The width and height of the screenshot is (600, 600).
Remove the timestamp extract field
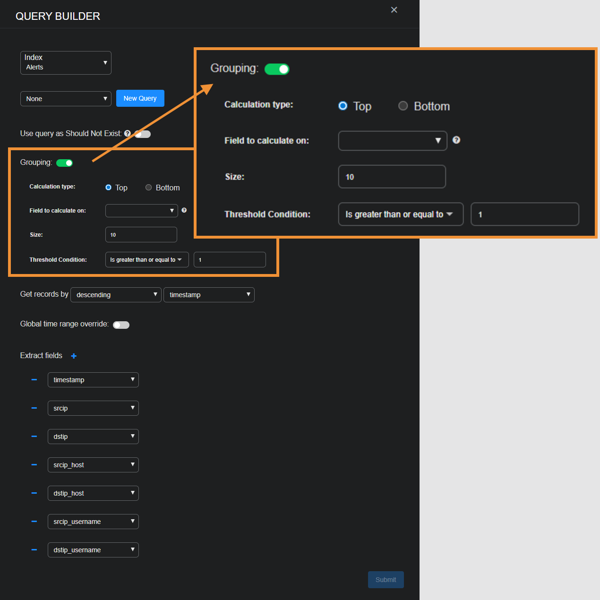pos(34,380)
